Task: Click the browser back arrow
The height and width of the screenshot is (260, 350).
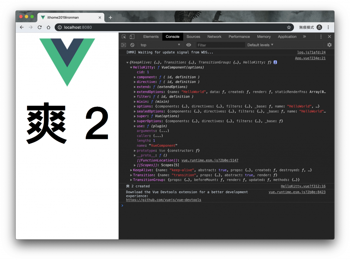Action: (x=22, y=27)
